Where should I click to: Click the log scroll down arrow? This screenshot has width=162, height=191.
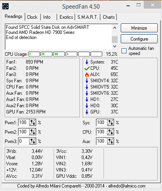pos(114,46)
